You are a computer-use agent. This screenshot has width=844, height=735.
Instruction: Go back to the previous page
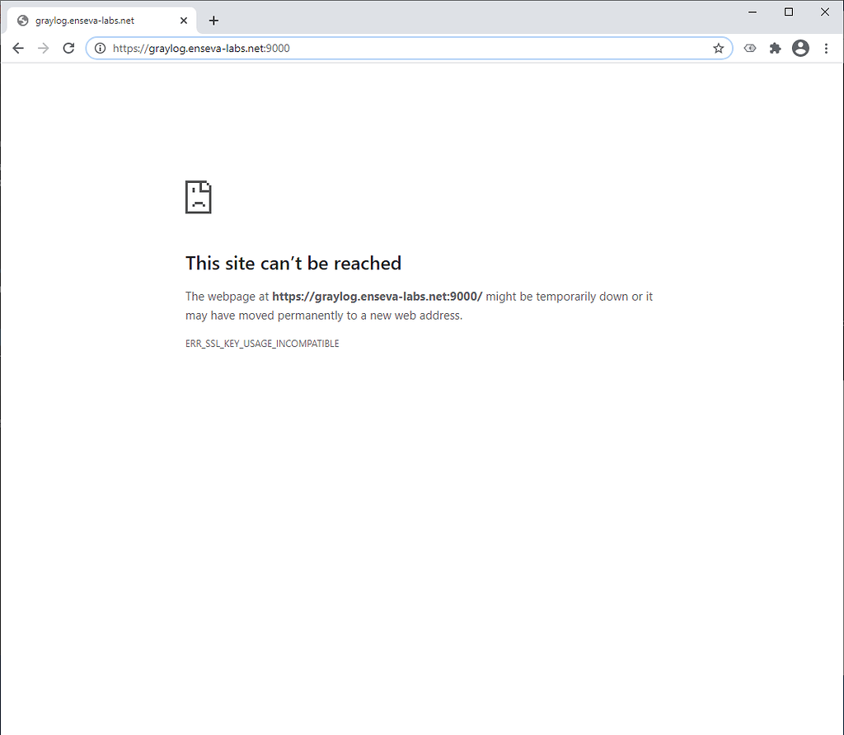pos(18,49)
